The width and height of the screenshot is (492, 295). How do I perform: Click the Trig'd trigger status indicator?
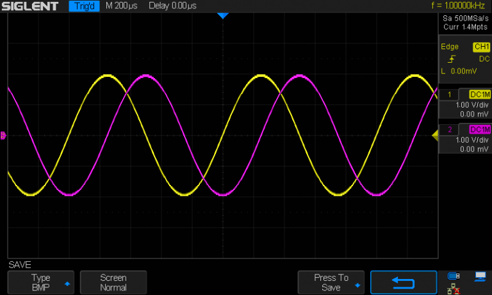[83, 6]
